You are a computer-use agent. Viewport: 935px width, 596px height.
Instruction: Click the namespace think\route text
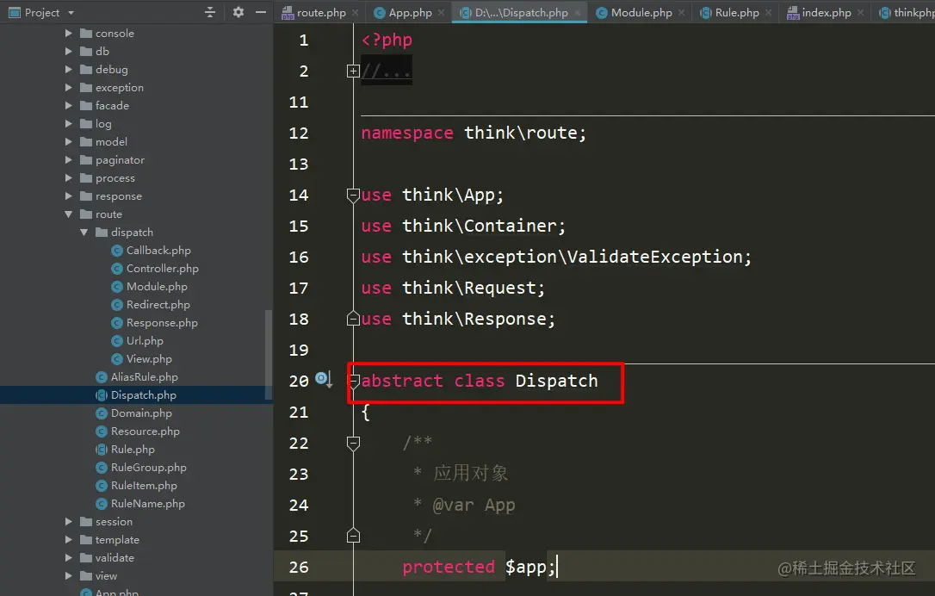[474, 133]
